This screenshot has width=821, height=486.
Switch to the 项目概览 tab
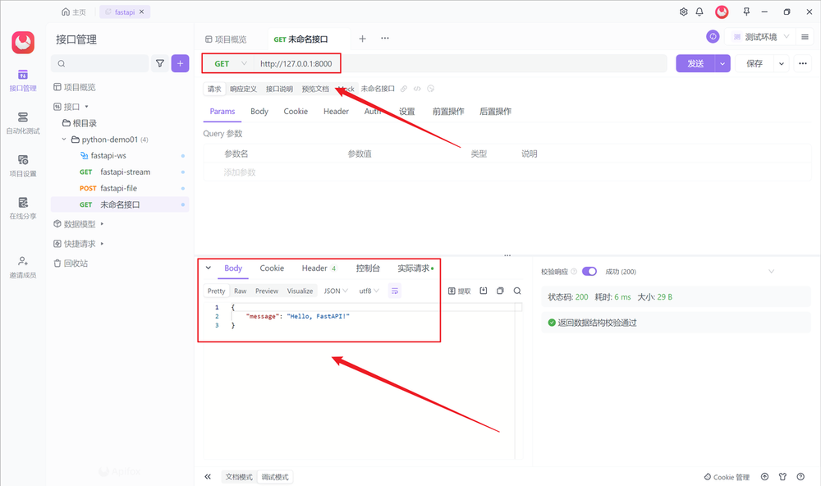[228, 38]
